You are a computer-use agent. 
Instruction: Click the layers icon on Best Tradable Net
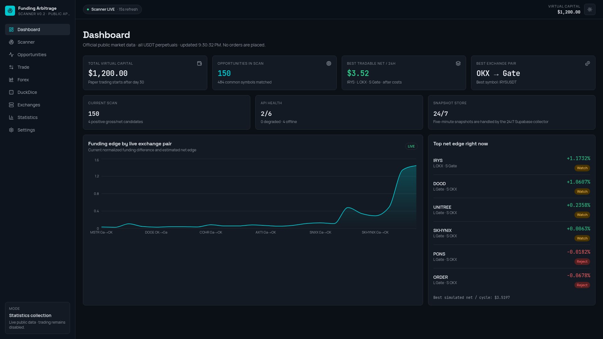pyautogui.click(x=458, y=63)
